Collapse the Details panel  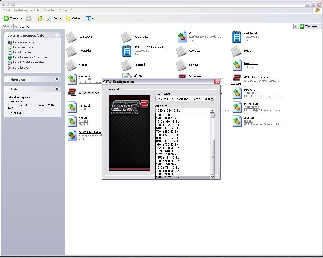pos(57,89)
